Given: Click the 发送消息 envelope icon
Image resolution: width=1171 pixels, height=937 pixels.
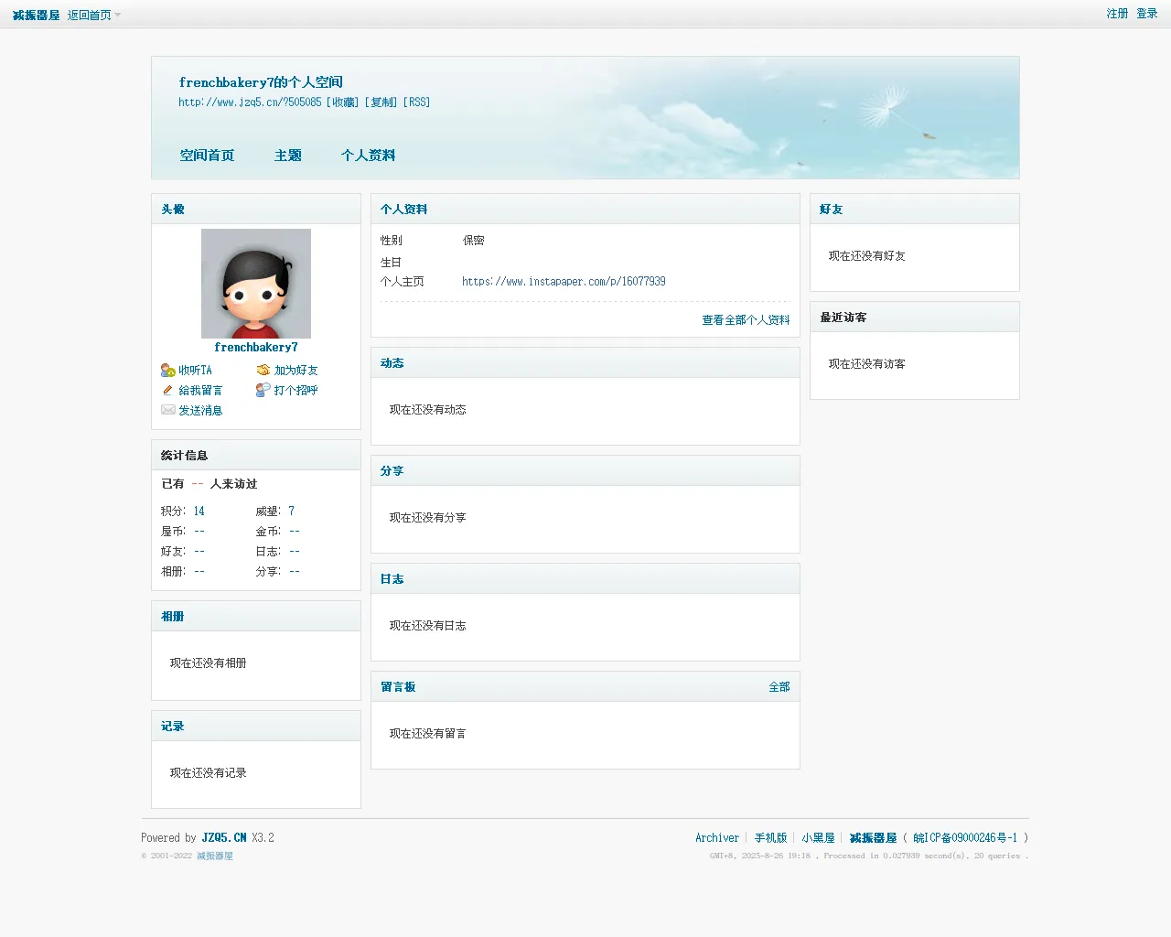Looking at the screenshot, I should [x=167, y=411].
